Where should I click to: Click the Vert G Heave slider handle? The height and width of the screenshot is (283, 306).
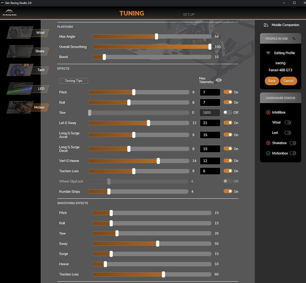tap(158, 161)
